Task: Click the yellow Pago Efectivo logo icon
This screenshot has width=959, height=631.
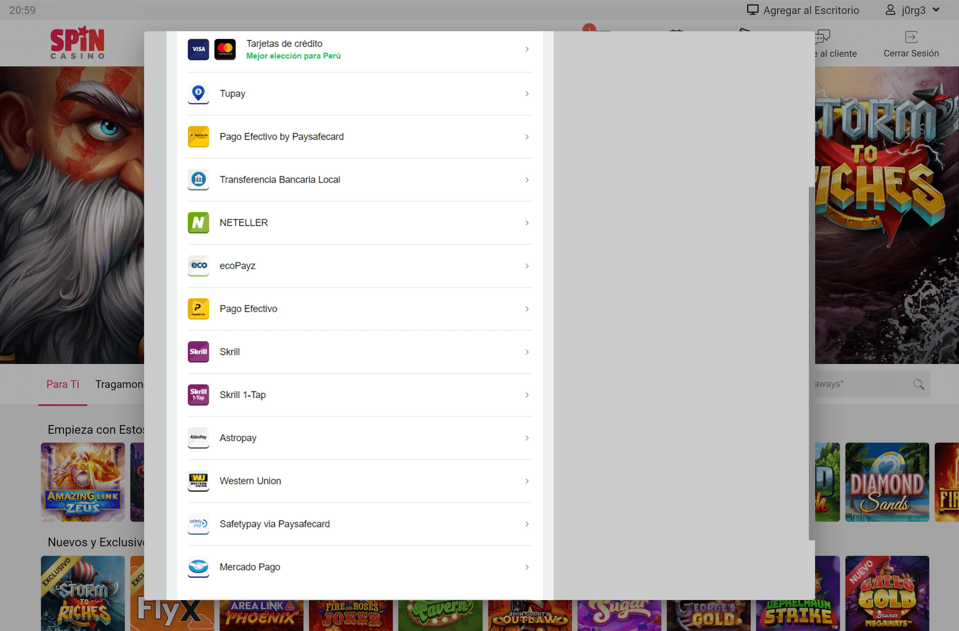Action: [198, 309]
